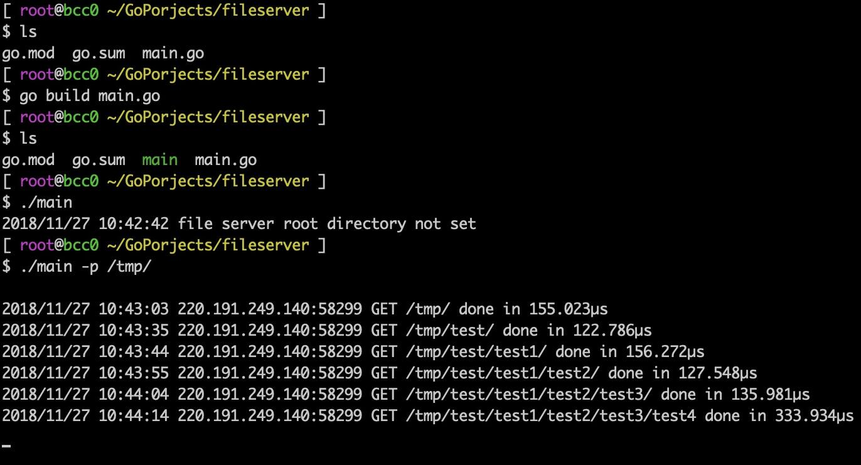This screenshot has width=861, height=465.
Task: Click the '/tmp/test/test1/test2/test3/test4' request path
Action: coord(551,416)
